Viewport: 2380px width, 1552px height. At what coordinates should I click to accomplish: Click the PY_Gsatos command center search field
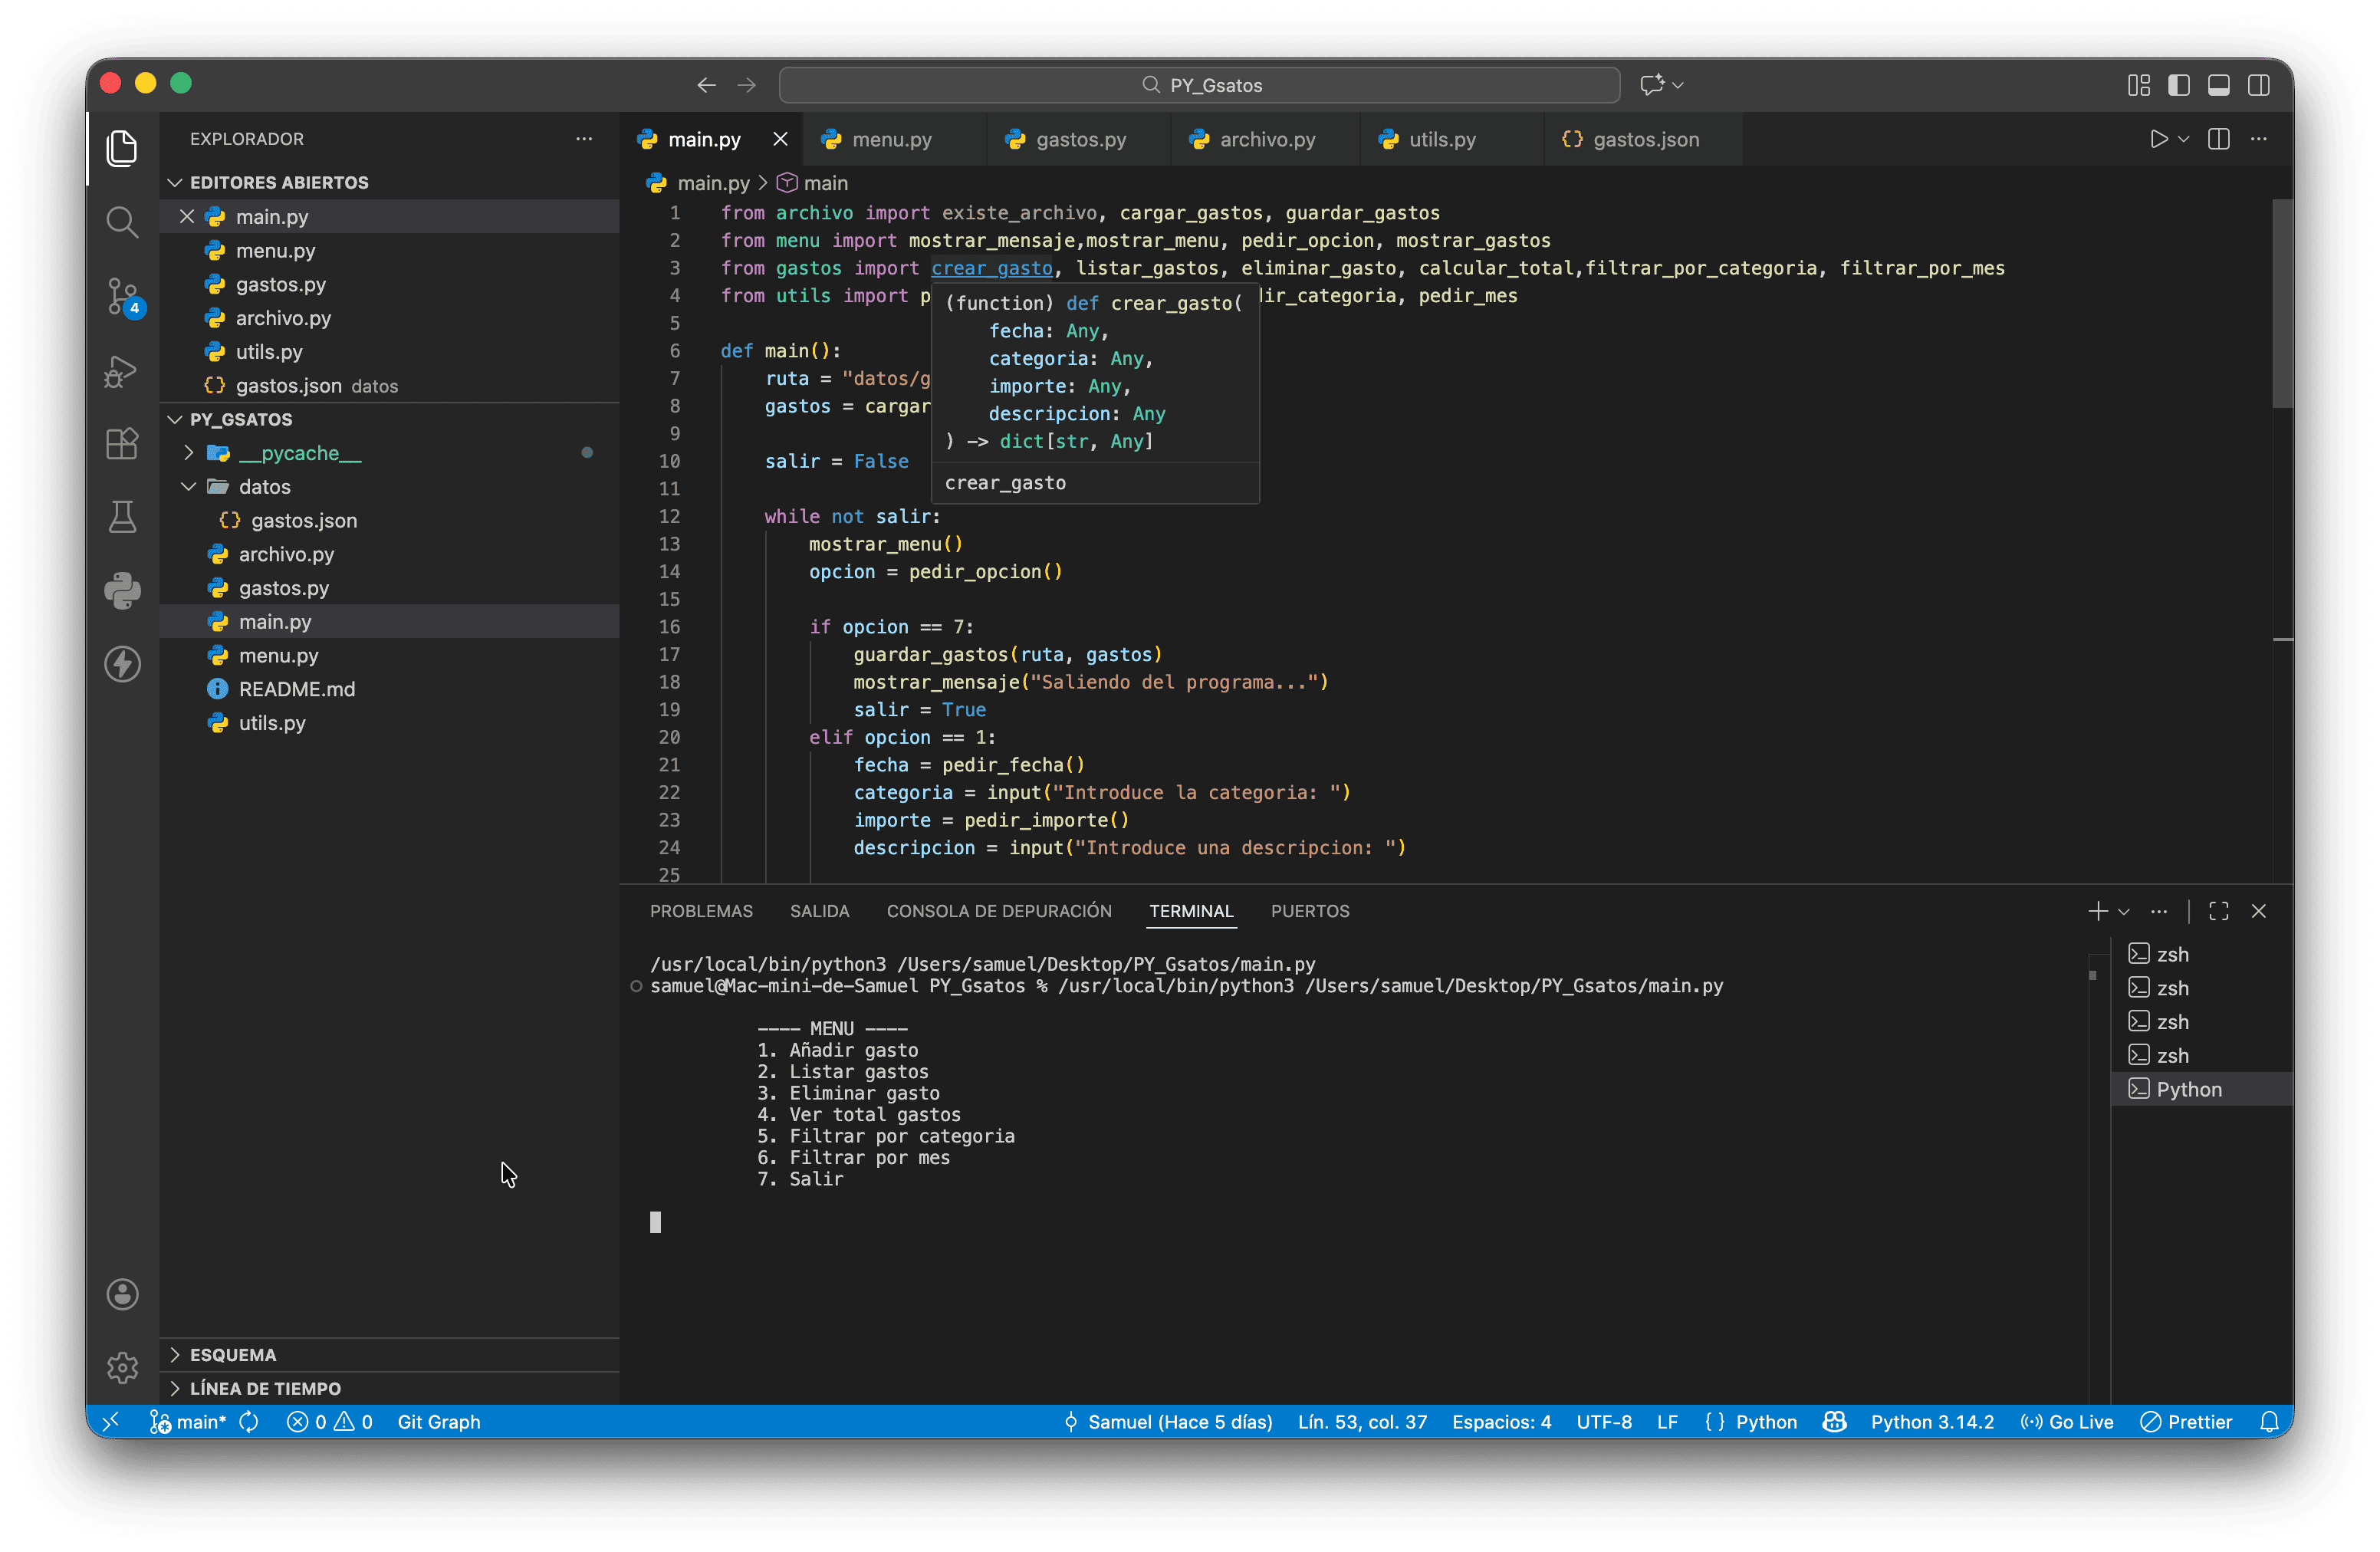(x=1199, y=85)
